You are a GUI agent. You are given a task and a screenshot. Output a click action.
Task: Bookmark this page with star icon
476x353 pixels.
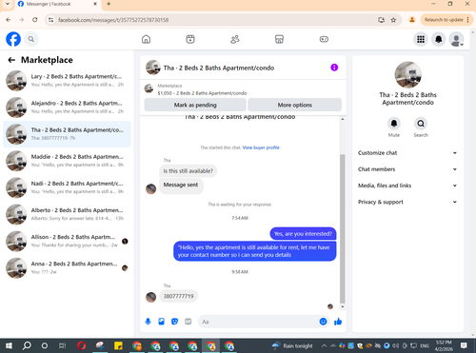tap(393, 20)
